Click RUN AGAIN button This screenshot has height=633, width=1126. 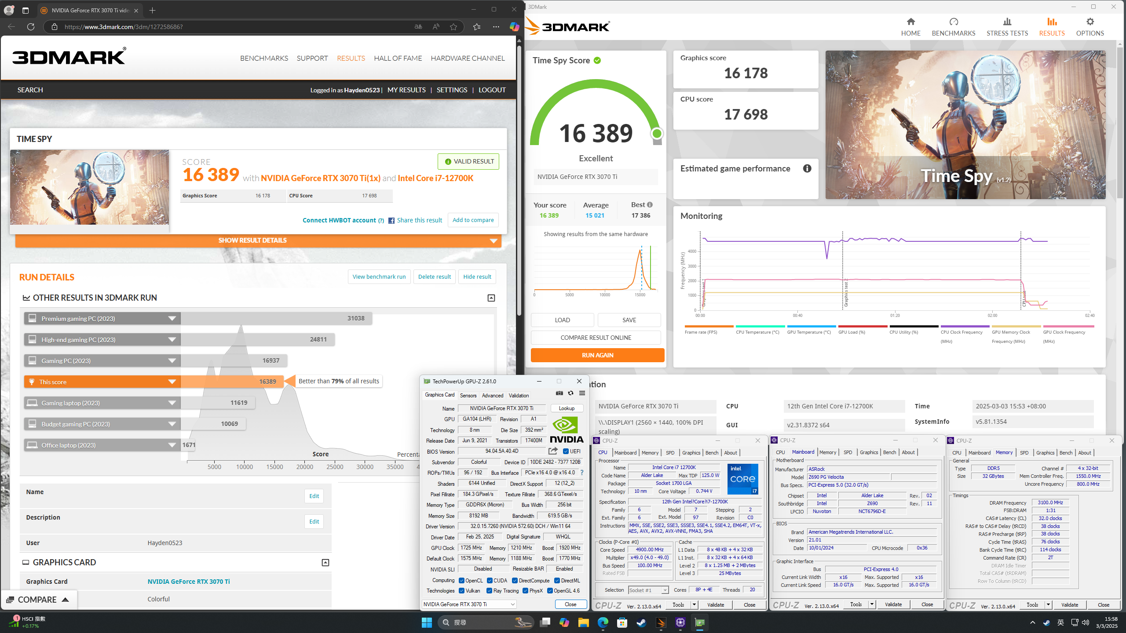click(597, 355)
